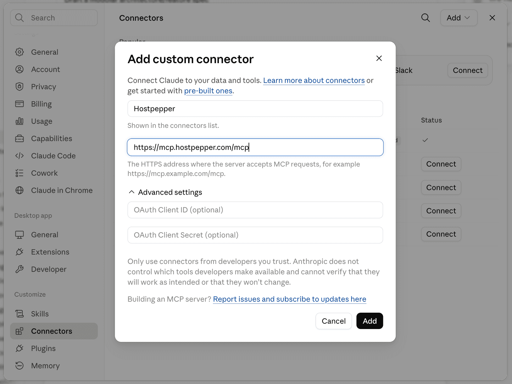Collapse the Advanced settings section
Image resolution: width=512 pixels, height=384 pixels.
point(165,192)
